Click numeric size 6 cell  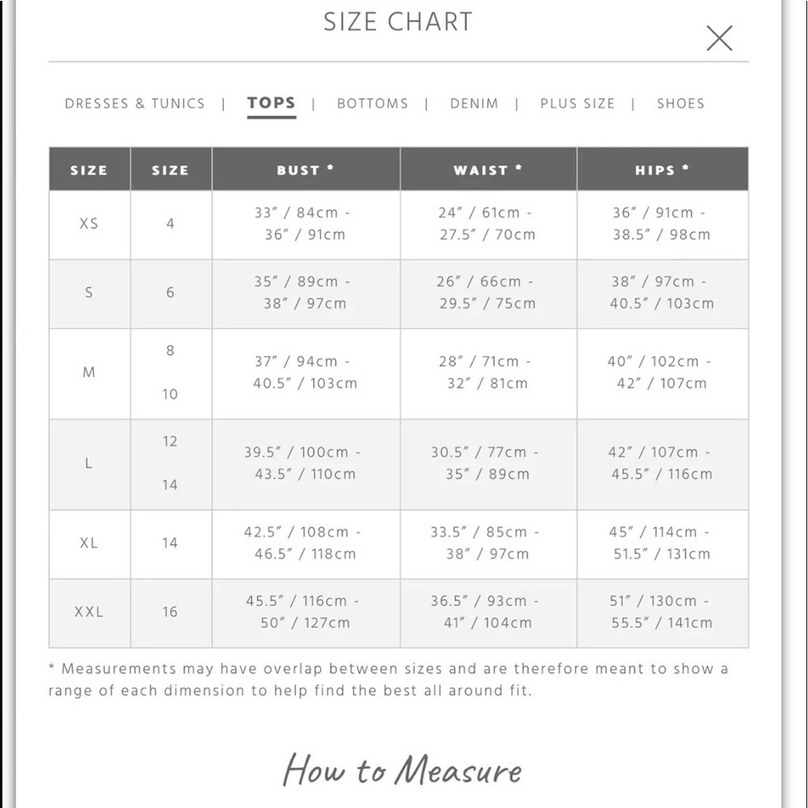(170, 293)
